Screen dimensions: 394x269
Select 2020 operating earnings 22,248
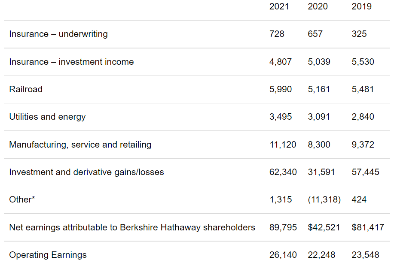click(x=321, y=255)
